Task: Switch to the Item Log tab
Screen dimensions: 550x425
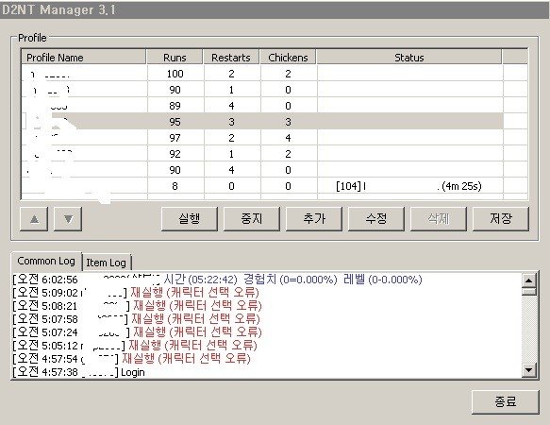Action: click(107, 263)
